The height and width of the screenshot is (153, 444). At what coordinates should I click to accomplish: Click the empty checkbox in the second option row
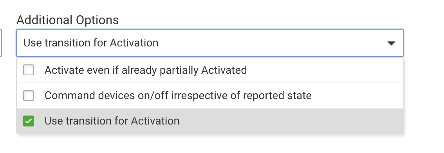[29, 95]
